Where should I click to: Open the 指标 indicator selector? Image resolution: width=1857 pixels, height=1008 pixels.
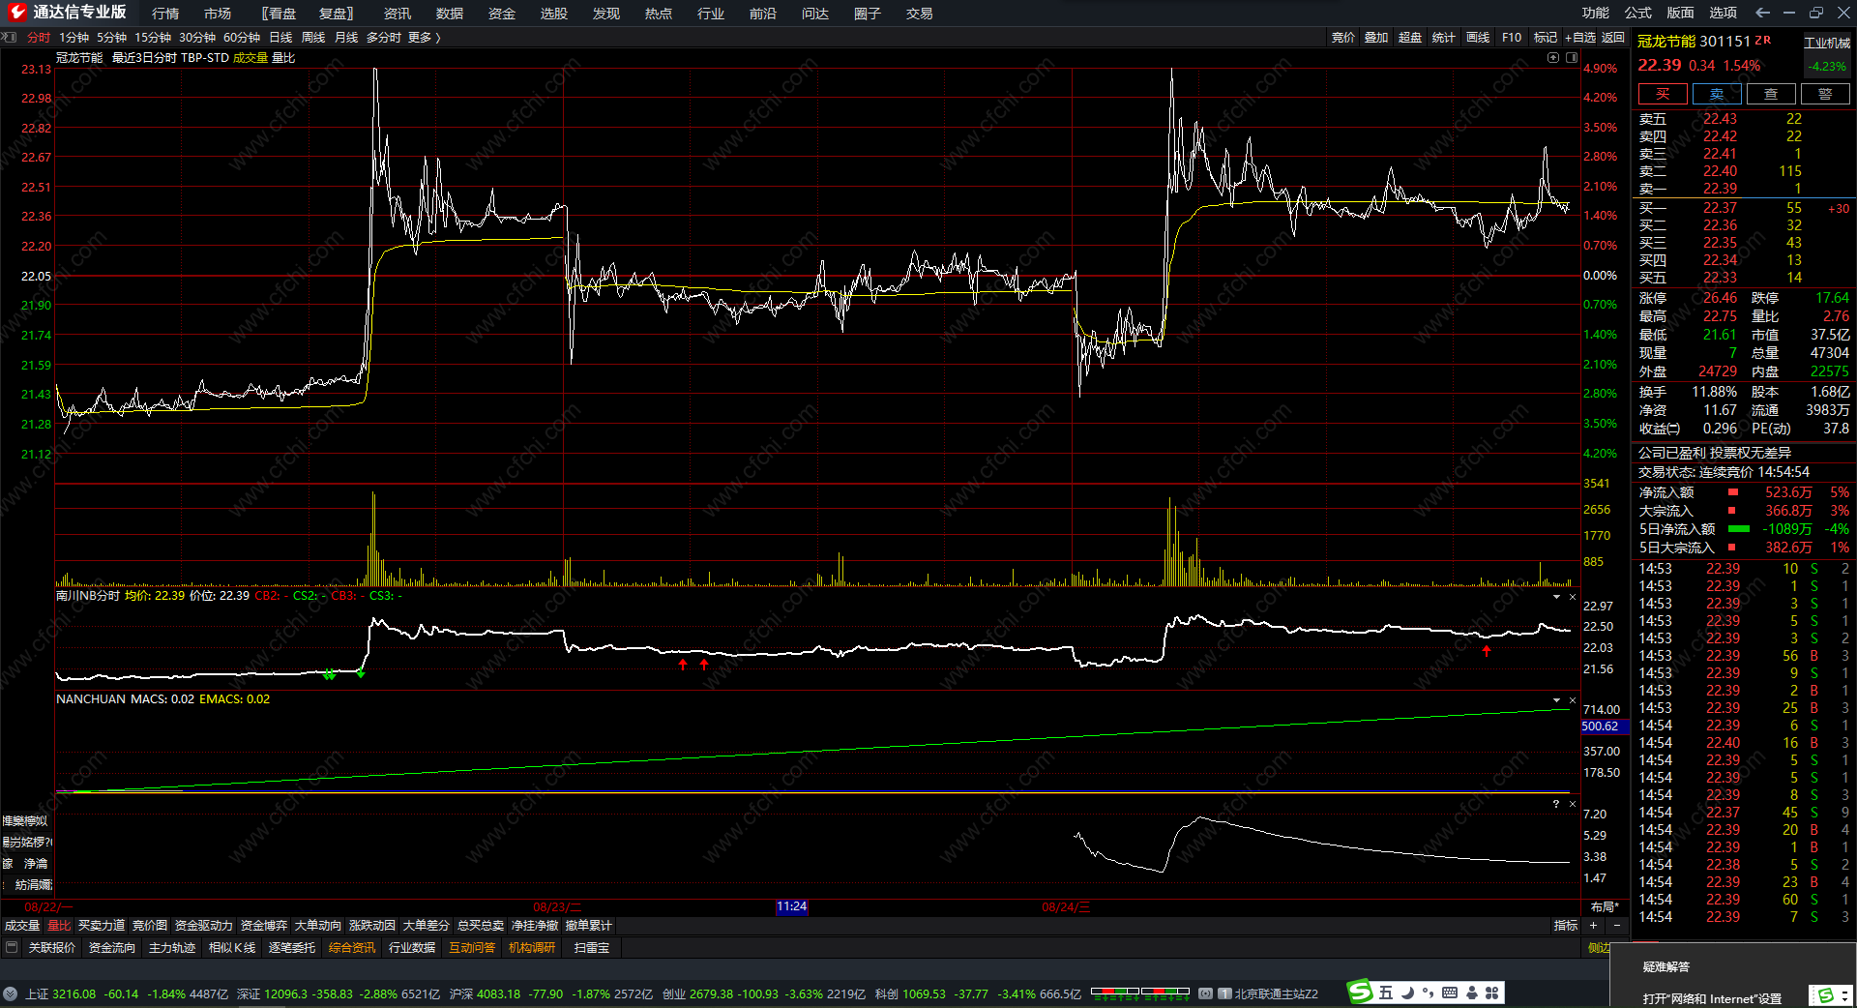(1566, 926)
